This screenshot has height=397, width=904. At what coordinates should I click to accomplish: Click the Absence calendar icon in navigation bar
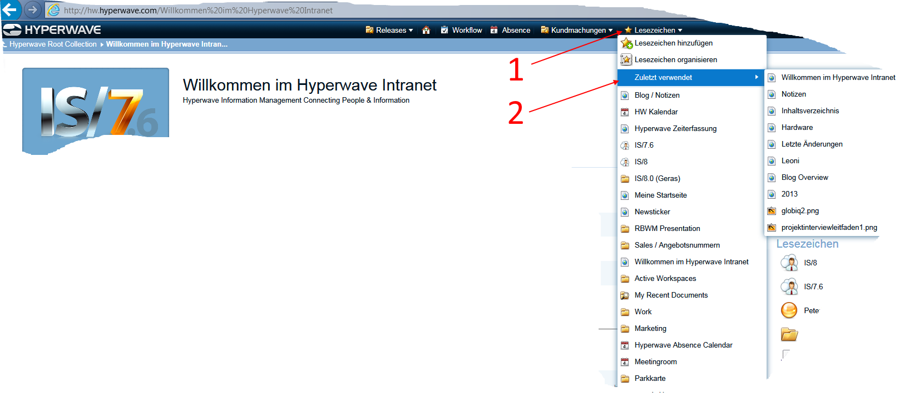coord(494,30)
